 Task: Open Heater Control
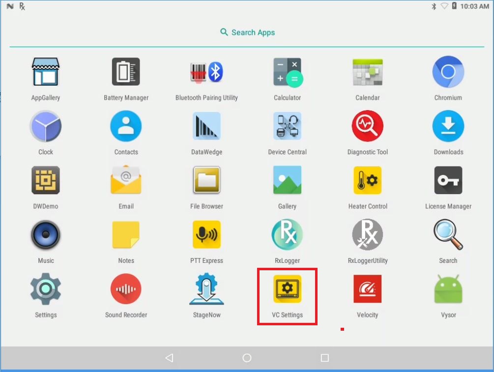coord(368,180)
